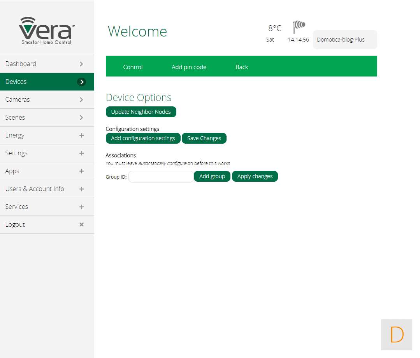Image resolution: width=420 pixels, height=358 pixels.
Task: Expand the Settings section plus sign
Action: (x=81, y=153)
